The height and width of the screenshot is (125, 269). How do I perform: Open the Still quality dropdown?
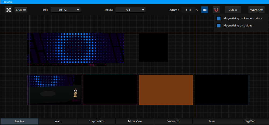66,10
